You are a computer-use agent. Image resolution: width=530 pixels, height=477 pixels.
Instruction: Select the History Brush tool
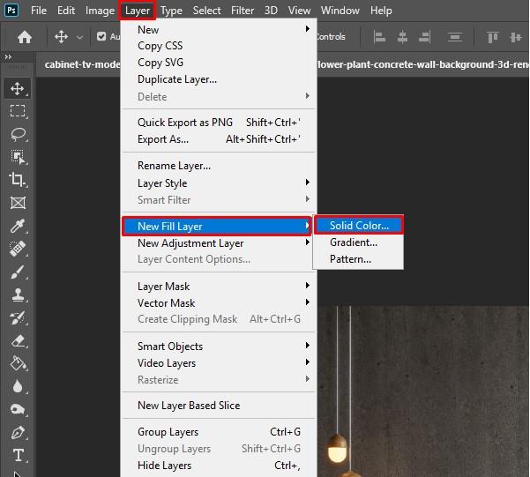(18, 317)
